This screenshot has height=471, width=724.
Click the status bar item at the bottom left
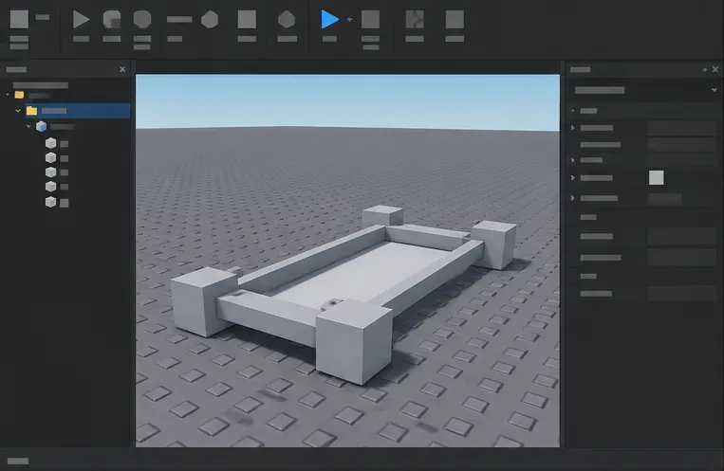click(18, 461)
